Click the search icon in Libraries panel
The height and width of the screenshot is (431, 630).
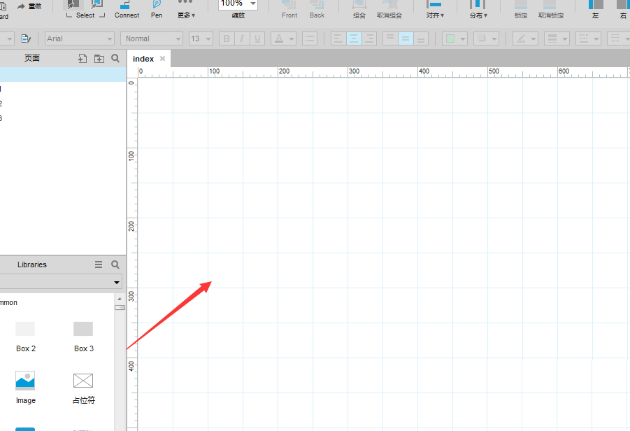pos(115,264)
